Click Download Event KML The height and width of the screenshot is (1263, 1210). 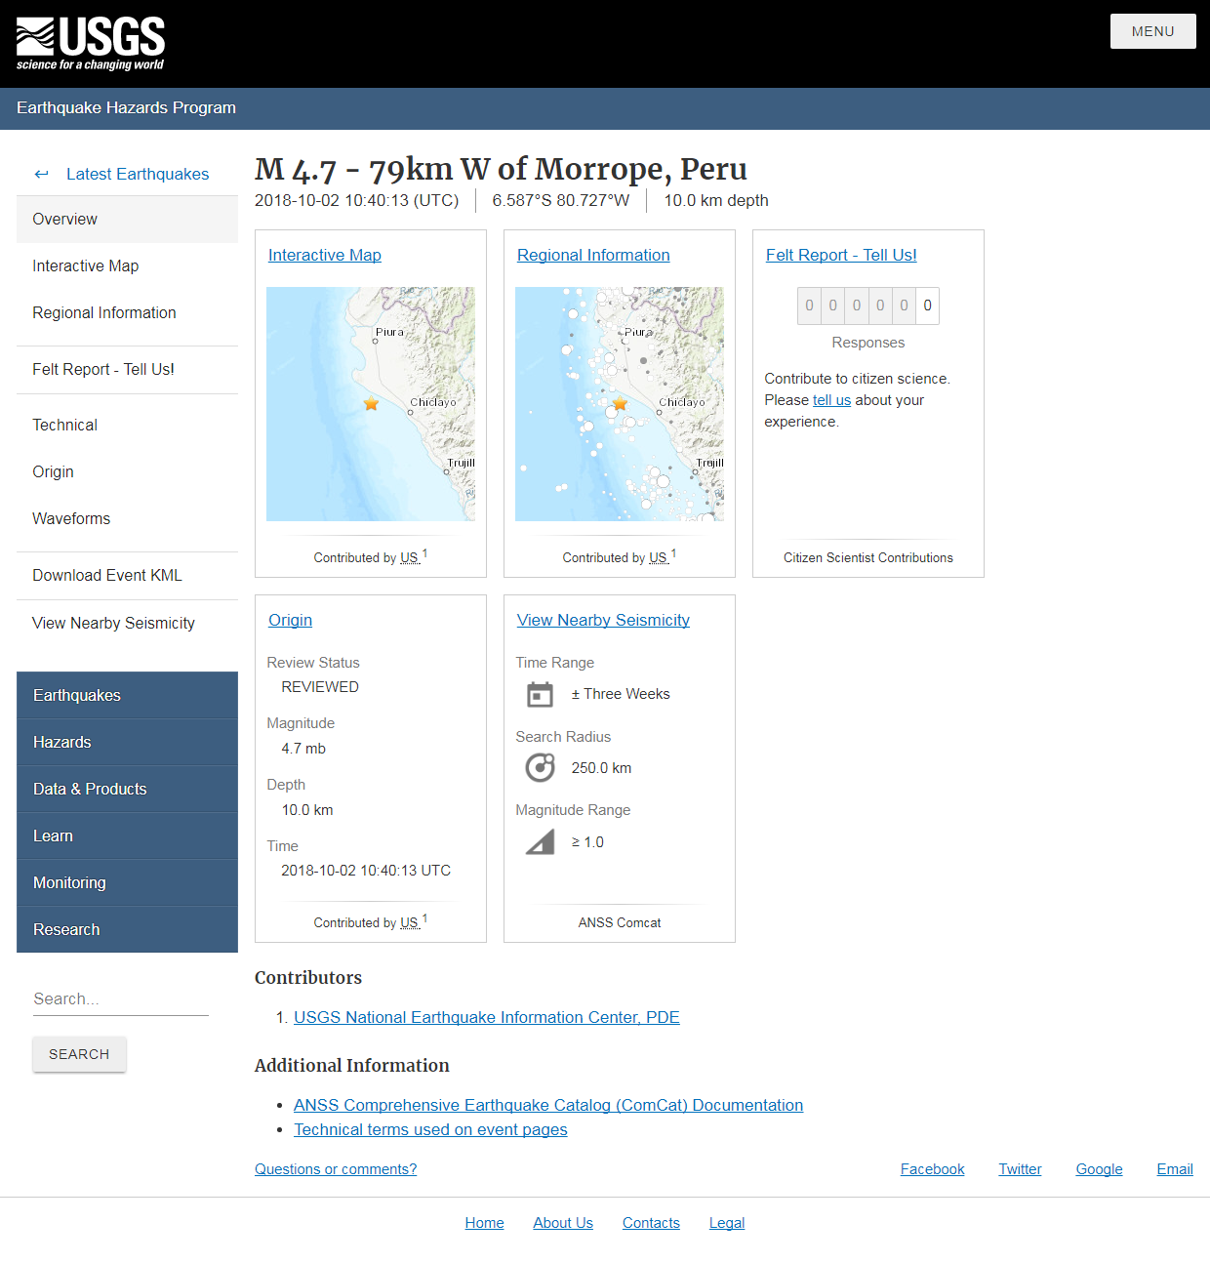coord(107,575)
